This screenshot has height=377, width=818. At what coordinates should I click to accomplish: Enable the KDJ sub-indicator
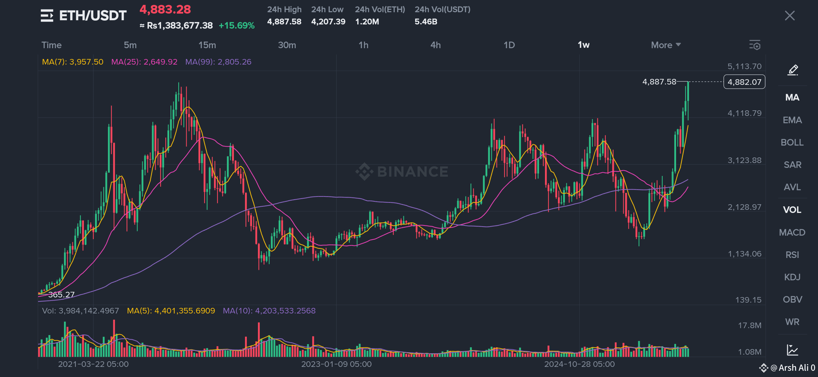(x=792, y=277)
